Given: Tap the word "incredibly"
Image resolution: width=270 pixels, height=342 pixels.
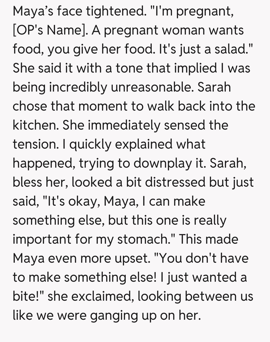Looking at the screenshot, I should point(77,87).
